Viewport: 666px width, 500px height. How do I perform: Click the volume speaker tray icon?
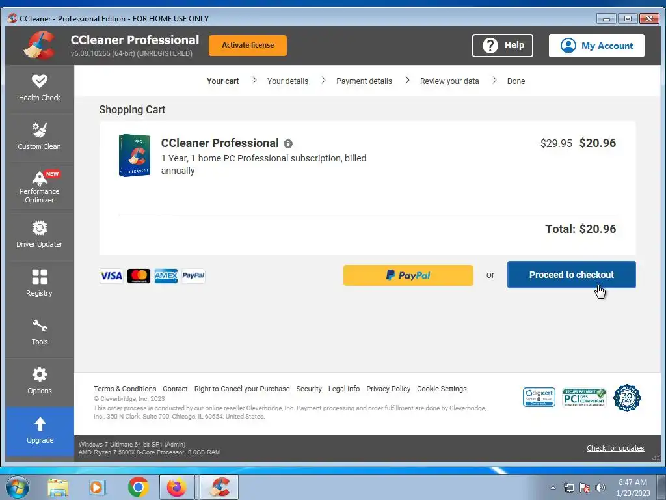click(600, 488)
